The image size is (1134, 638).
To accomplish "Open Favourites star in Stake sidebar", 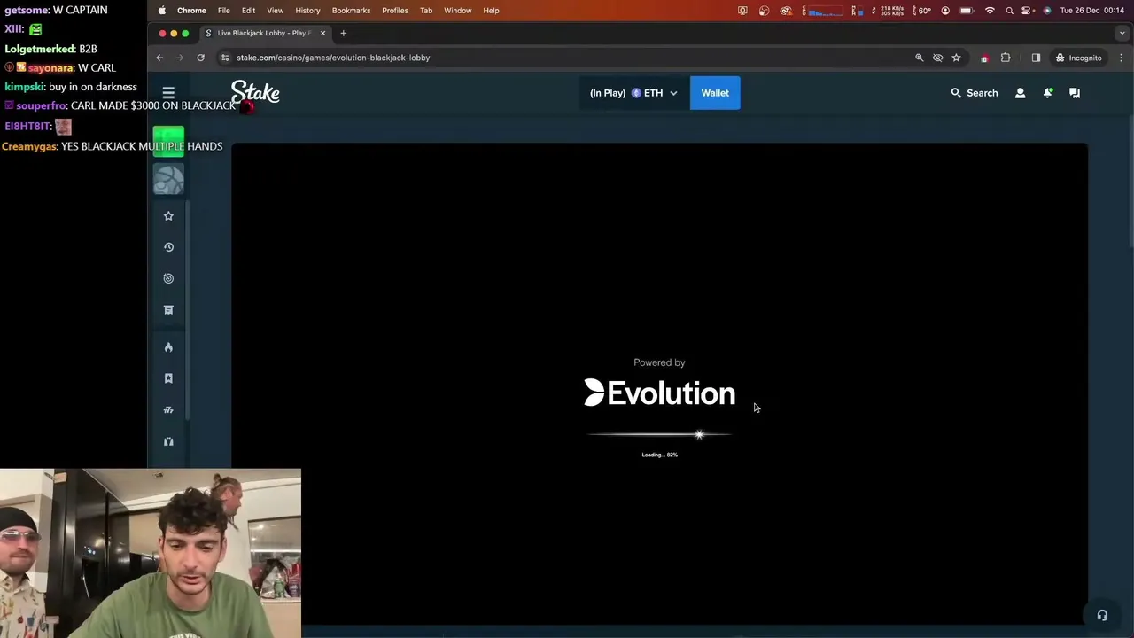I will (168, 216).
